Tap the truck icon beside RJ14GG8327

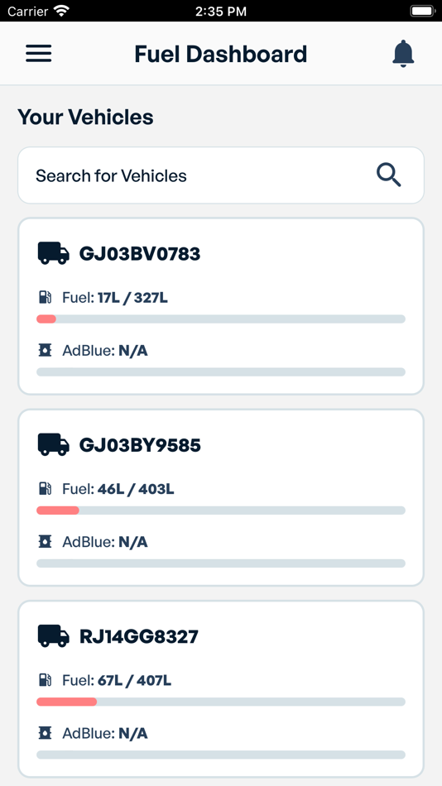53,636
